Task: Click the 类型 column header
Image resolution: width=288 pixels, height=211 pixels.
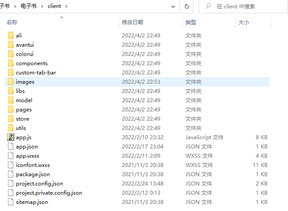Action: [x=191, y=22]
